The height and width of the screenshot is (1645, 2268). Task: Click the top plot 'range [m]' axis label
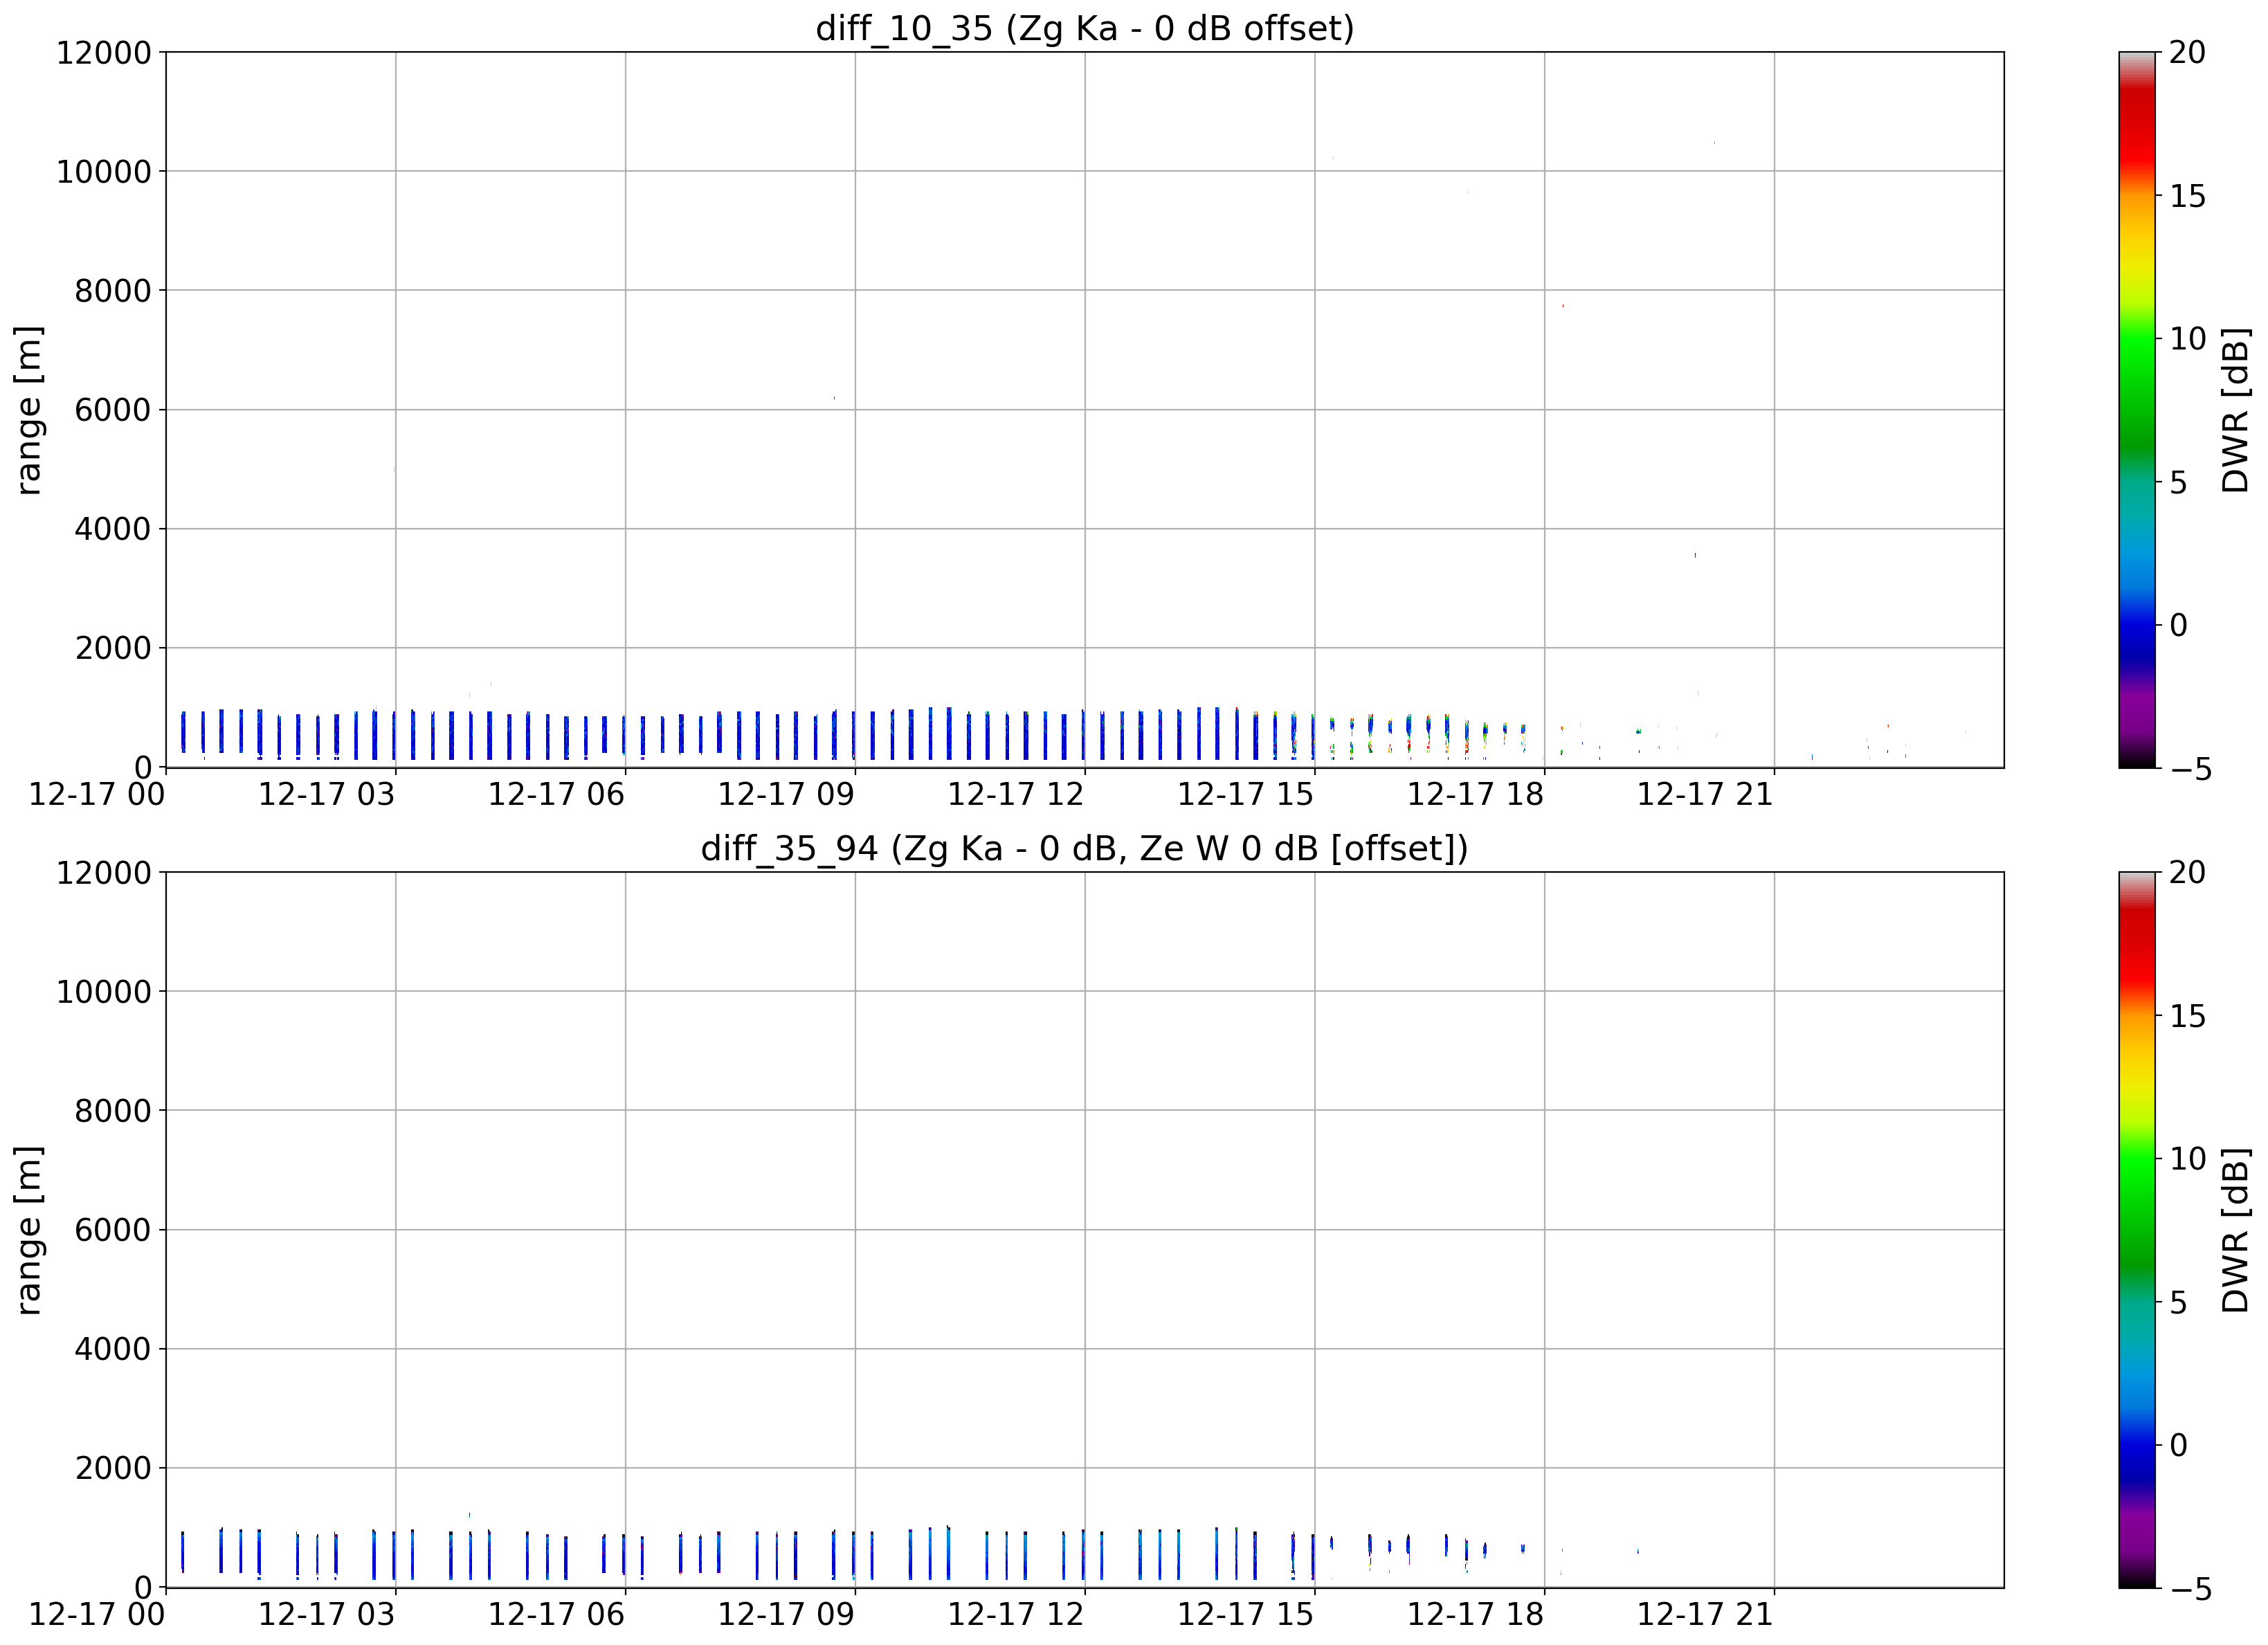28,410
